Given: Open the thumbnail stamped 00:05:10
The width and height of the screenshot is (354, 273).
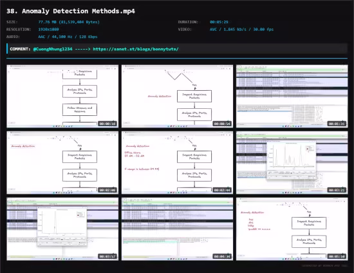Looking at the screenshot, I should [x=292, y=229].
